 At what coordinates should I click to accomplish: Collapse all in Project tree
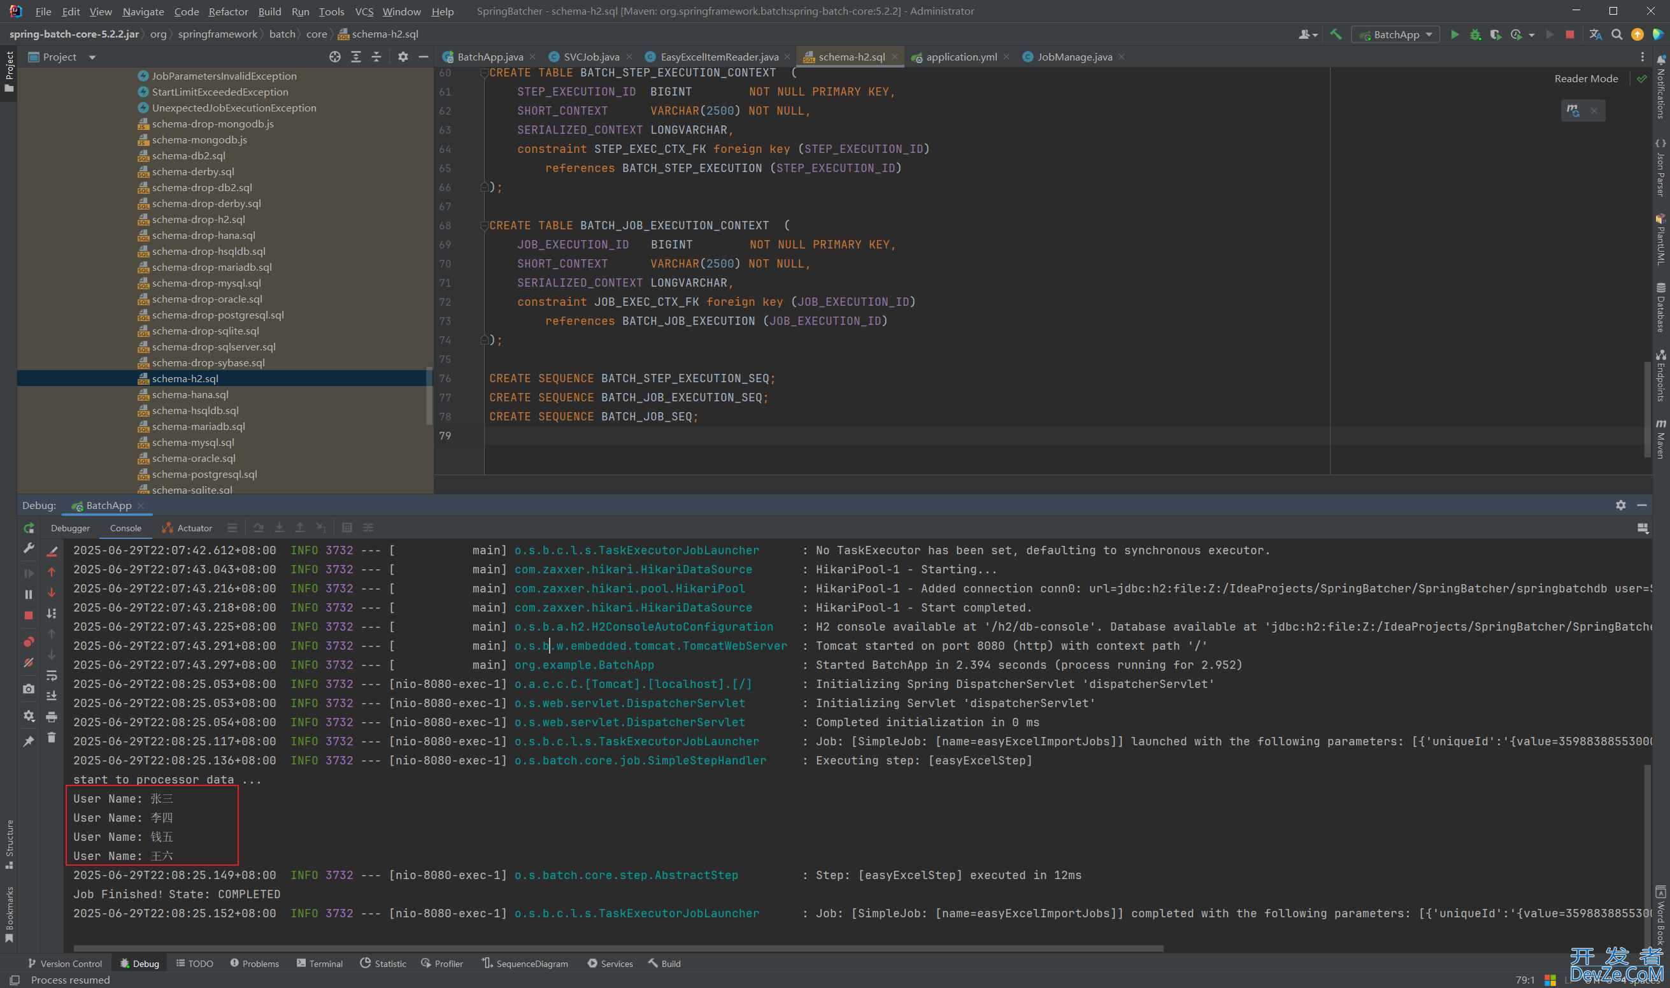(376, 57)
